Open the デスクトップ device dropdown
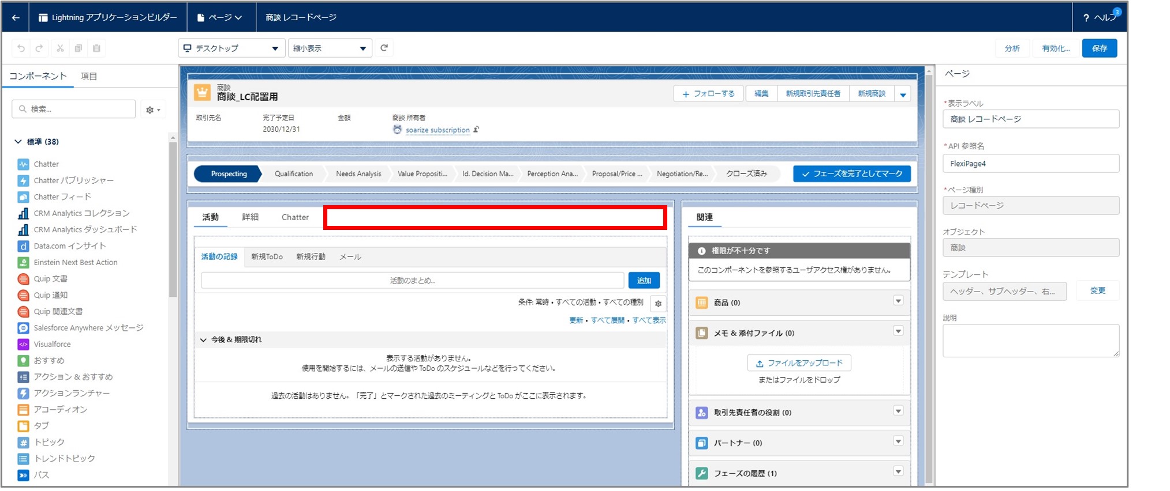1170x491 pixels. click(x=231, y=48)
